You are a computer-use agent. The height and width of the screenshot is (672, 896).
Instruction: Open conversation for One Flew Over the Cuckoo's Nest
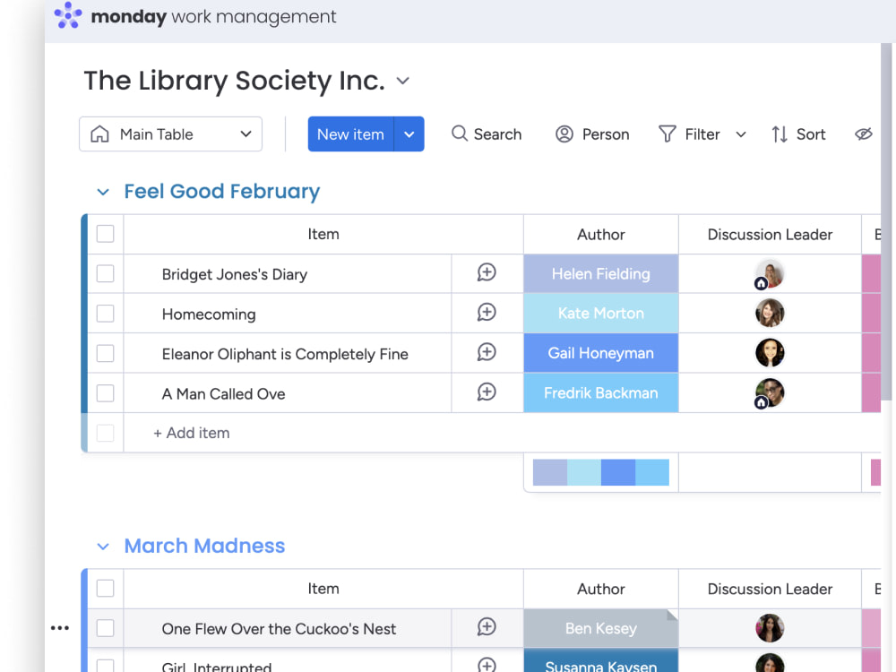[487, 627]
